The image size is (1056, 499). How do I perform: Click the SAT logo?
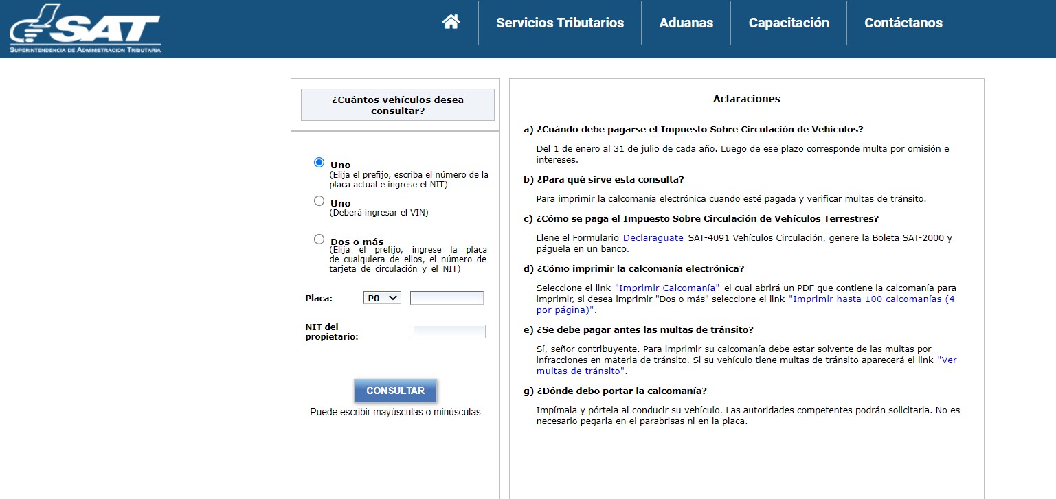click(85, 29)
